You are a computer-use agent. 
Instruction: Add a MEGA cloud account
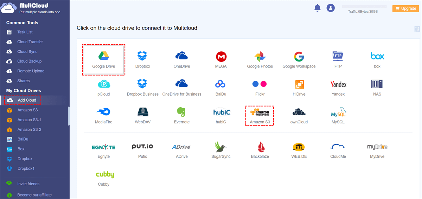(221, 59)
